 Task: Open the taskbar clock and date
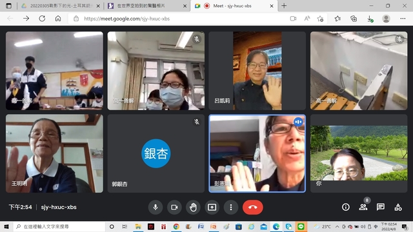pos(389,226)
